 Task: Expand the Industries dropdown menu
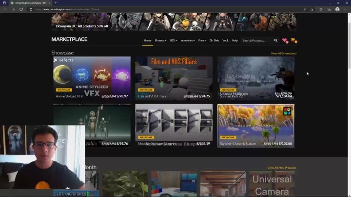click(188, 40)
